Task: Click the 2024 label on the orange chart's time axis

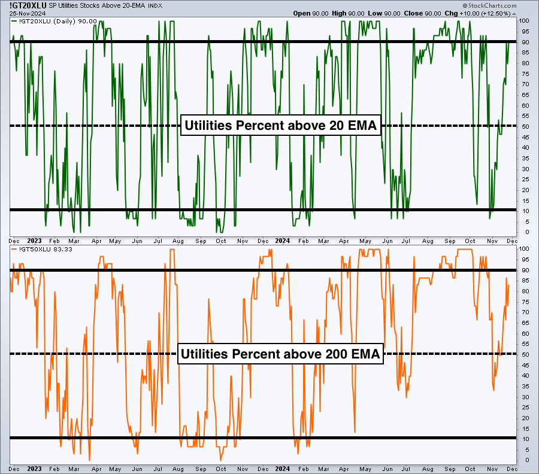Action: 283,469
